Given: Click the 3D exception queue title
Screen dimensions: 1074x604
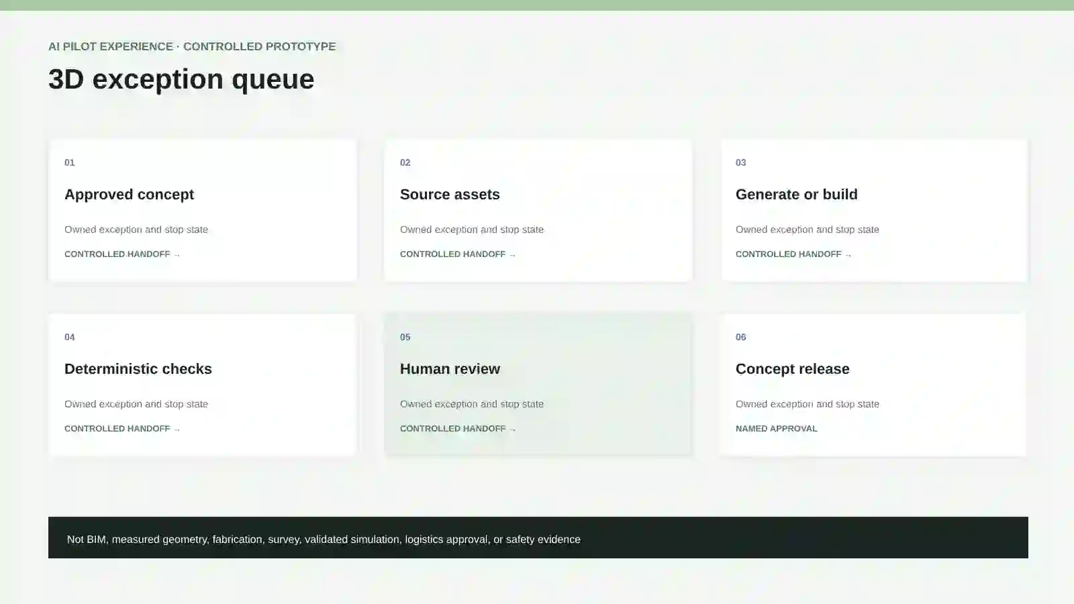Looking at the screenshot, I should tap(181, 79).
